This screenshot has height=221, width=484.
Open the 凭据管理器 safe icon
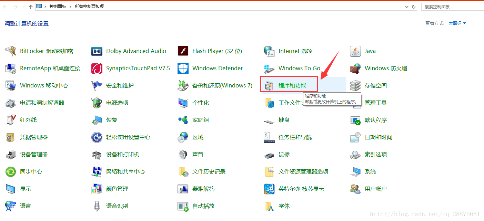click(11, 137)
